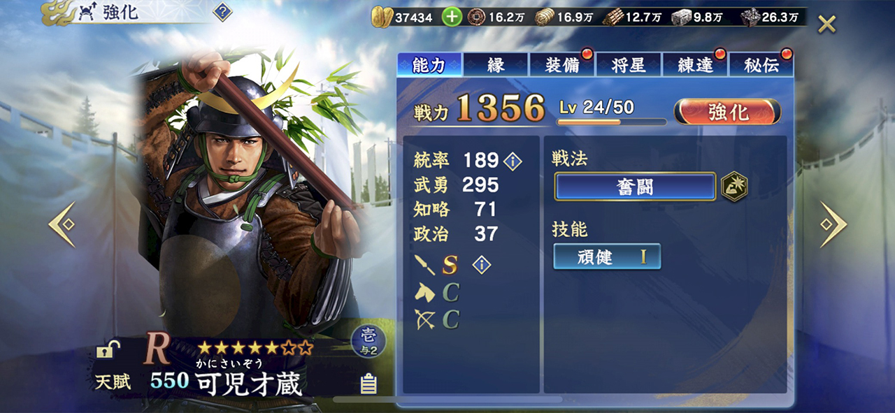Open the info icon next to 統率 189
The height and width of the screenshot is (413, 895).
tap(513, 161)
